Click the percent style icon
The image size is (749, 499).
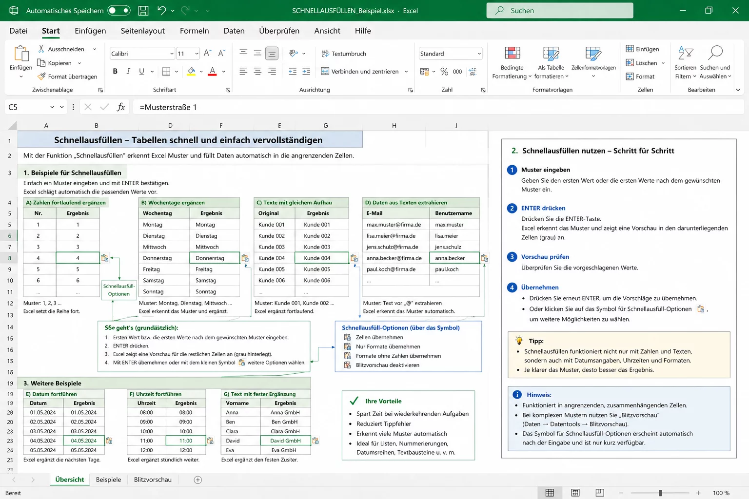[x=444, y=72]
